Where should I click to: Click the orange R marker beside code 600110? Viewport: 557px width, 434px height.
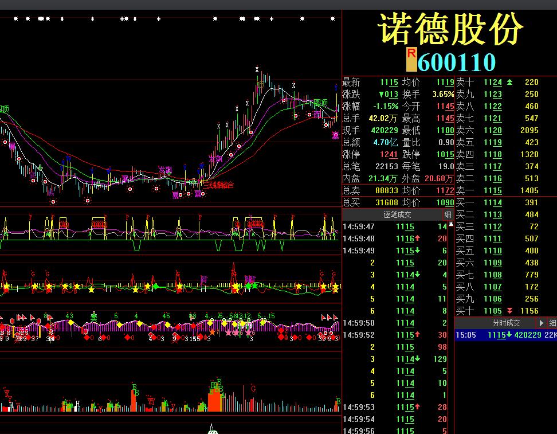pyautogui.click(x=411, y=59)
